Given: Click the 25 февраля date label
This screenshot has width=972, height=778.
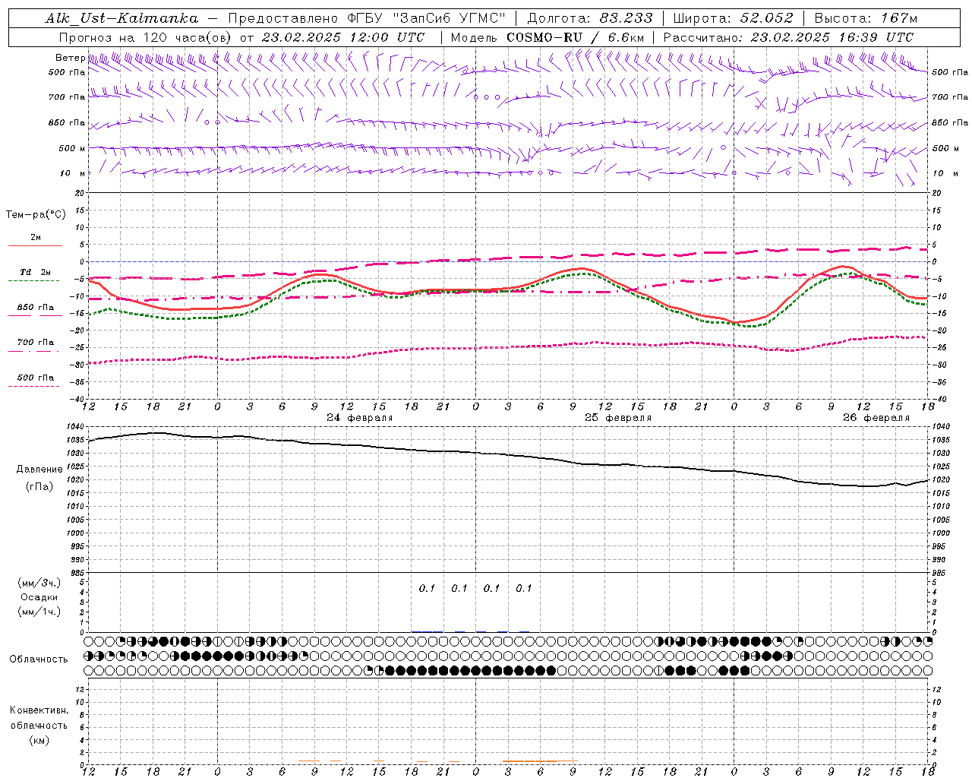Looking at the screenshot, I should tap(618, 418).
